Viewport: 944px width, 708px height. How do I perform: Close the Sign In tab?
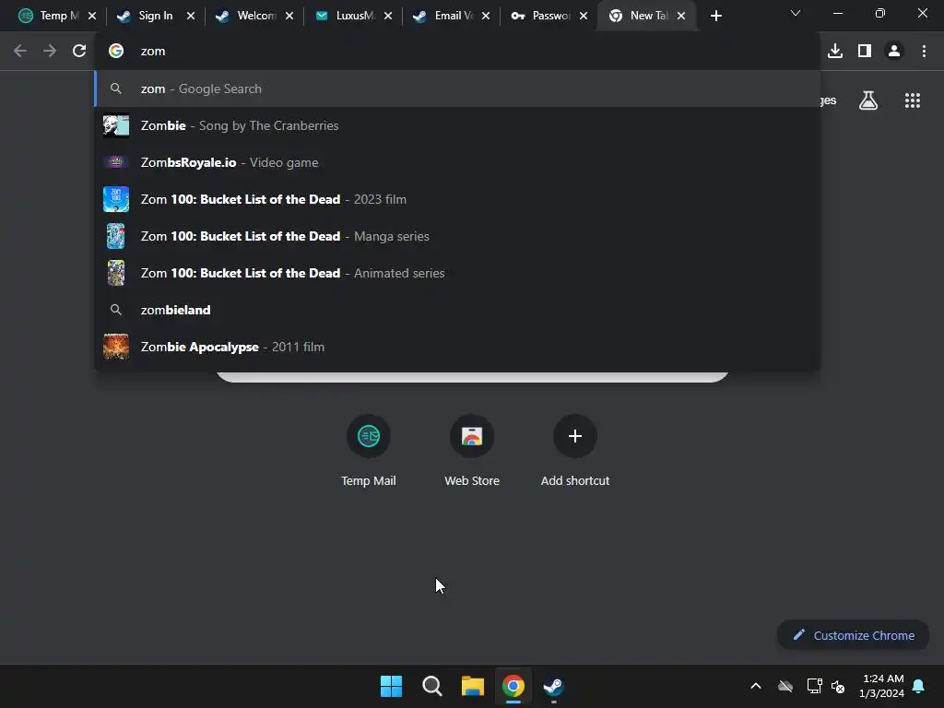[191, 16]
